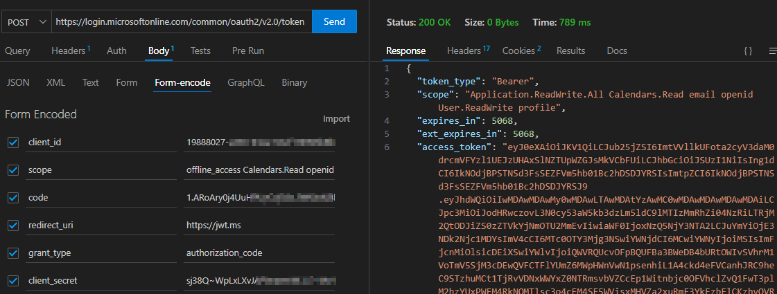Edit the redirect_uri key field

coord(101,226)
